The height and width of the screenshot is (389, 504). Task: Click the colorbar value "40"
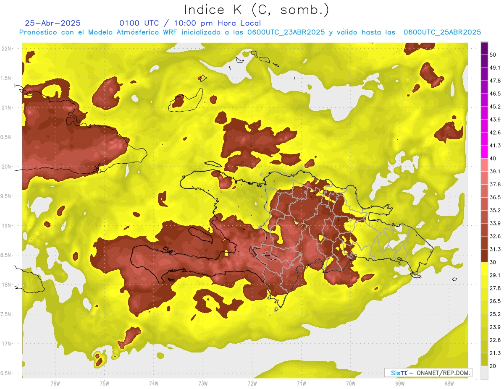coord(493,159)
